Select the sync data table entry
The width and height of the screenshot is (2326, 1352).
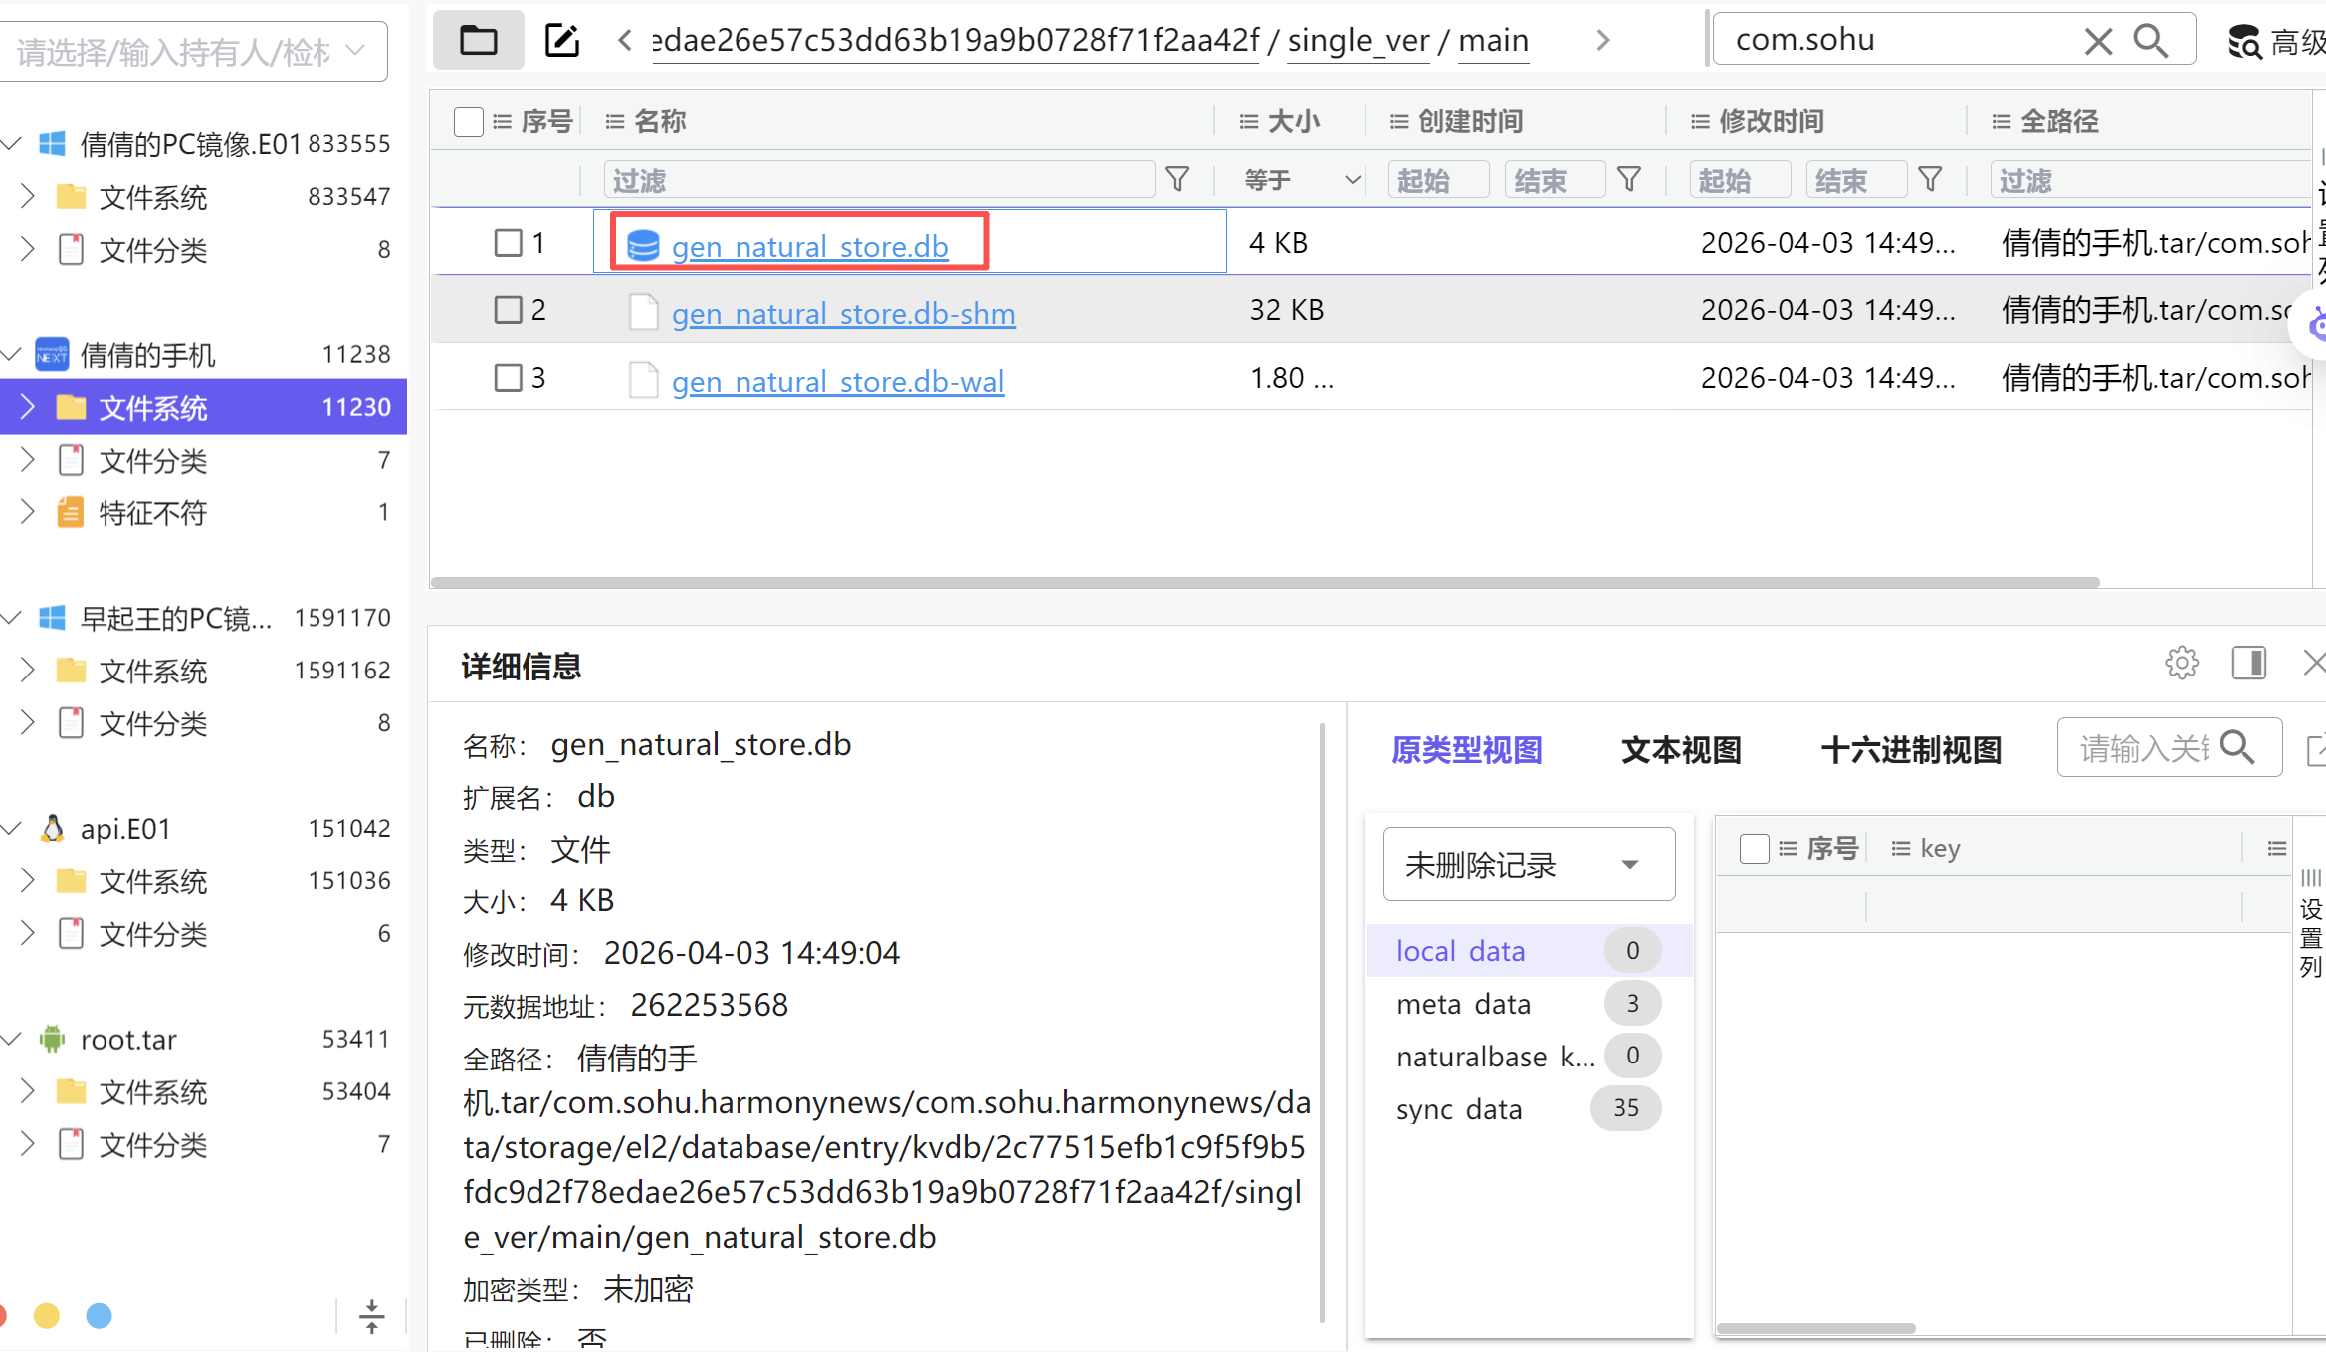tap(1459, 1109)
